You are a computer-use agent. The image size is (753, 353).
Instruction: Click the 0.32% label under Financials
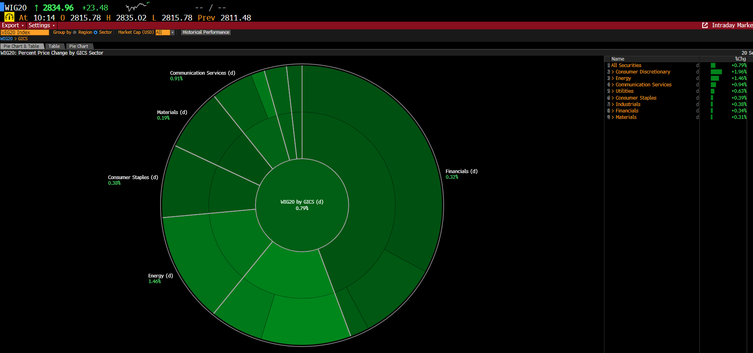tap(452, 177)
